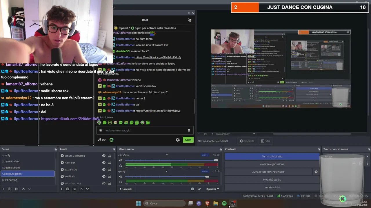Open chat identity shield icon in the message box
Viewport: 371px width, 208px height.
pyautogui.click(x=101, y=130)
